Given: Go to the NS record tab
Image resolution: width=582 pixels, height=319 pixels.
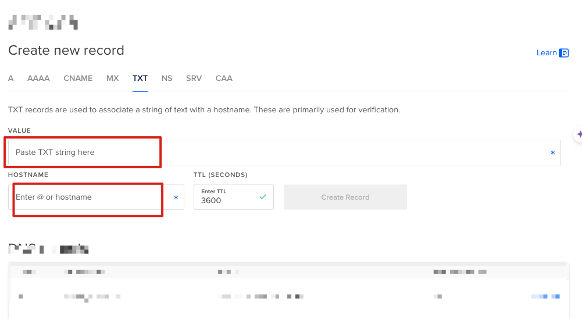Looking at the screenshot, I should coord(167,78).
